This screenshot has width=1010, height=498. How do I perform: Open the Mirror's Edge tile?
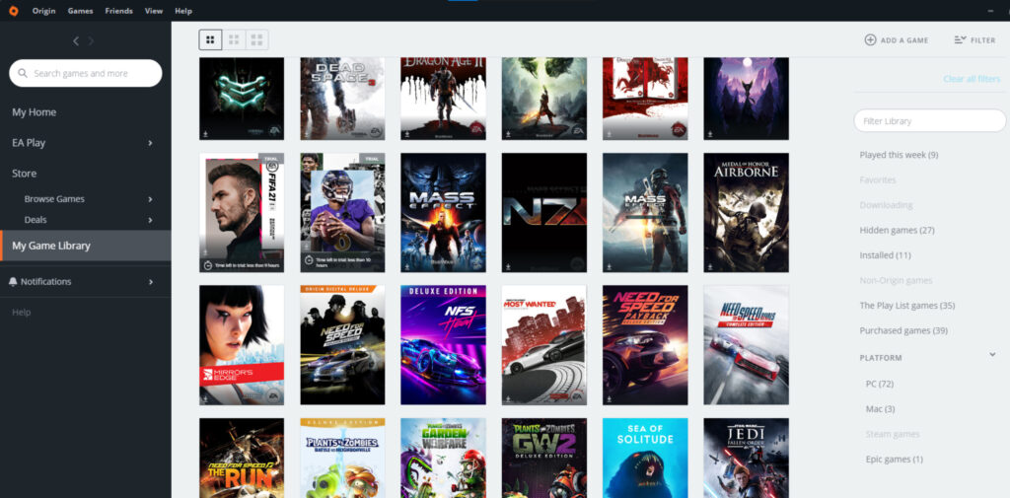242,345
